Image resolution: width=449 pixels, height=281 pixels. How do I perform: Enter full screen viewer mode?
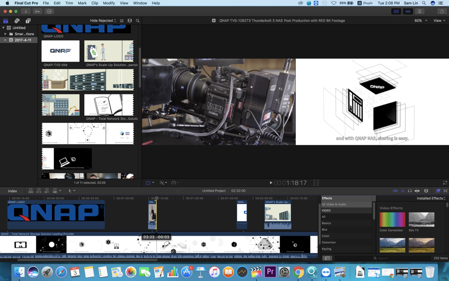pyautogui.click(x=445, y=183)
